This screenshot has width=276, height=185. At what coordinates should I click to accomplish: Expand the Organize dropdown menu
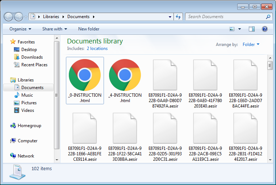[x=20, y=29]
